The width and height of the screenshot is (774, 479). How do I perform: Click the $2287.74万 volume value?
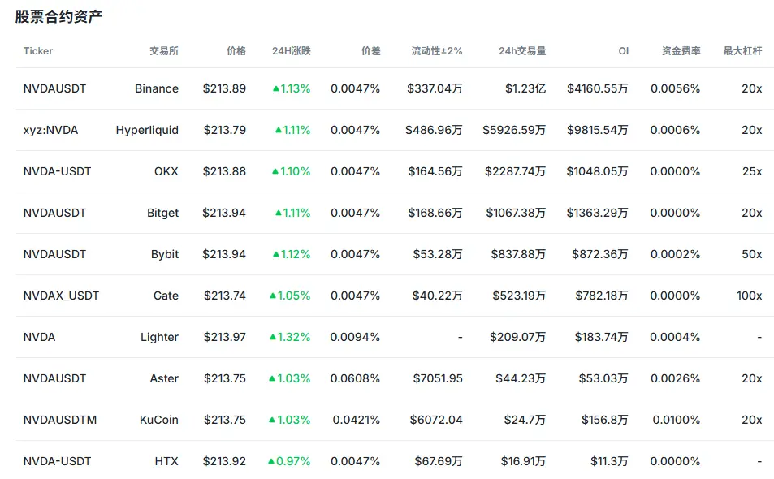point(516,171)
